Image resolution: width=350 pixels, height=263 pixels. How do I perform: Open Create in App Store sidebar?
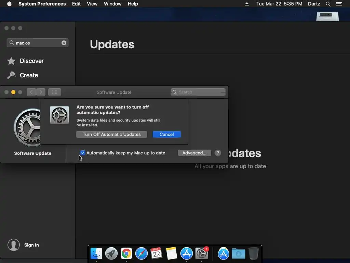[29, 75]
